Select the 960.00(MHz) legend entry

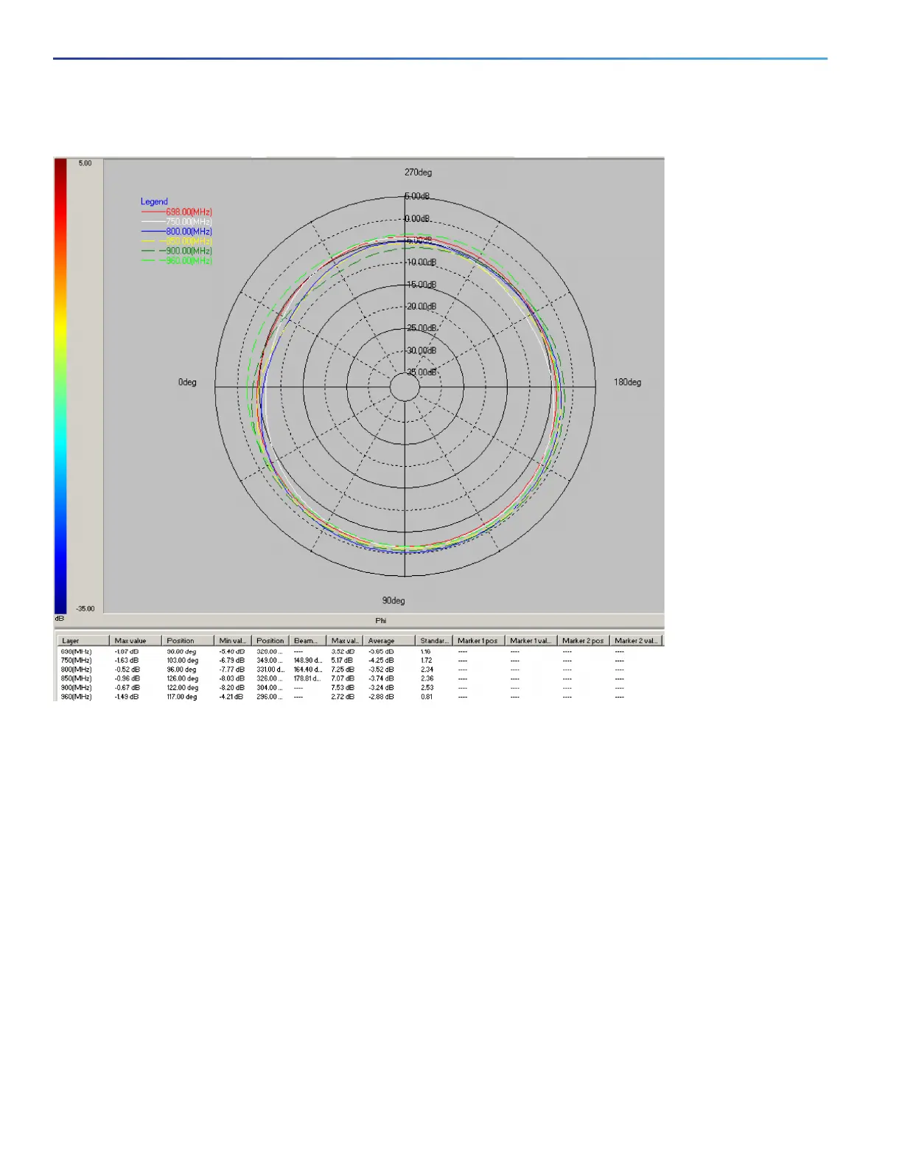click(x=177, y=260)
